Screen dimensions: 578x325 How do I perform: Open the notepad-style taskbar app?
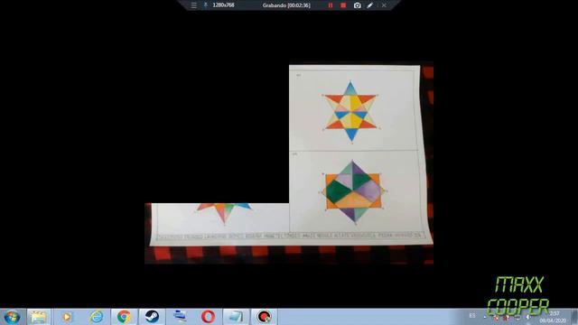pyautogui.click(x=236, y=317)
